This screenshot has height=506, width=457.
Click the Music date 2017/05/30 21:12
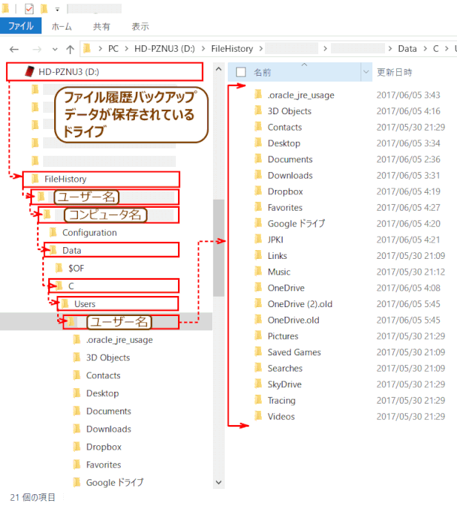(x=410, y=272)
